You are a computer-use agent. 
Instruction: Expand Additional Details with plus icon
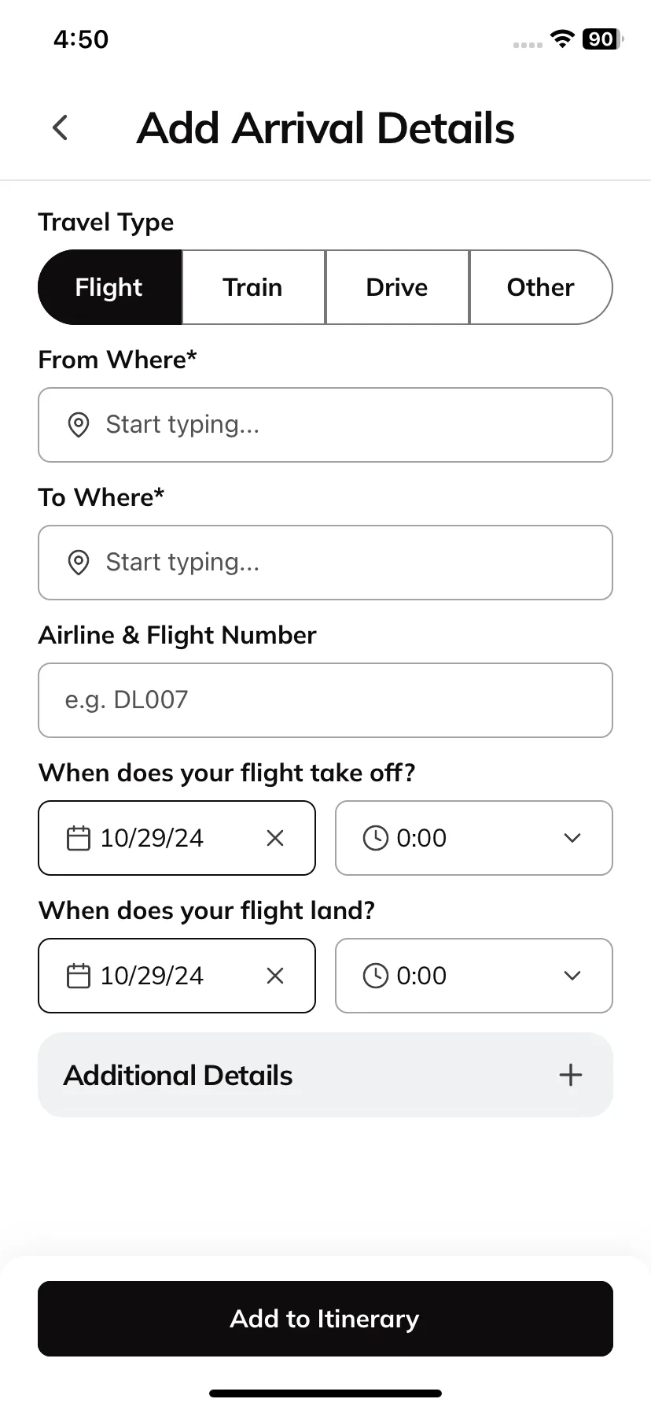[571, 1075]
